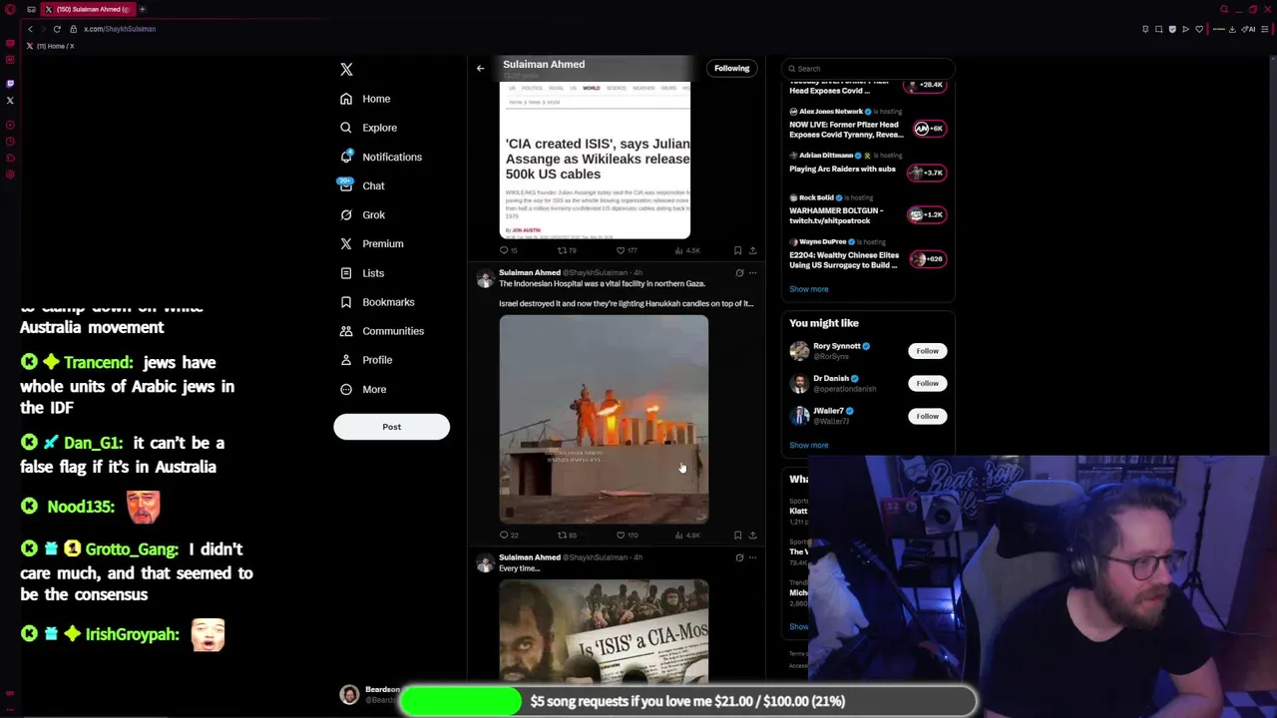Go back in browser navigation

tap(30, 29)
